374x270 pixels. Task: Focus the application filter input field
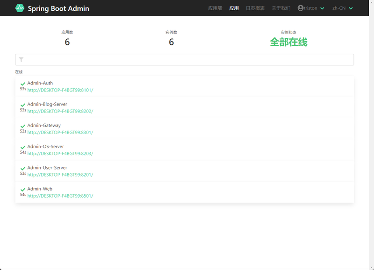(185, 60)
